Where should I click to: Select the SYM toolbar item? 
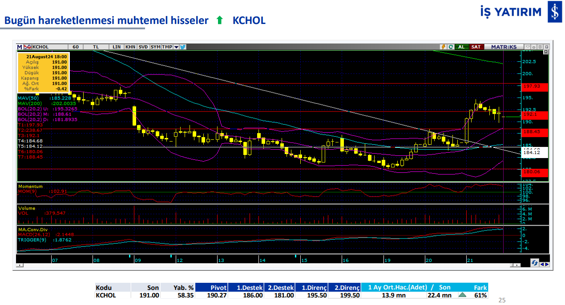click(x=156, y=47)
